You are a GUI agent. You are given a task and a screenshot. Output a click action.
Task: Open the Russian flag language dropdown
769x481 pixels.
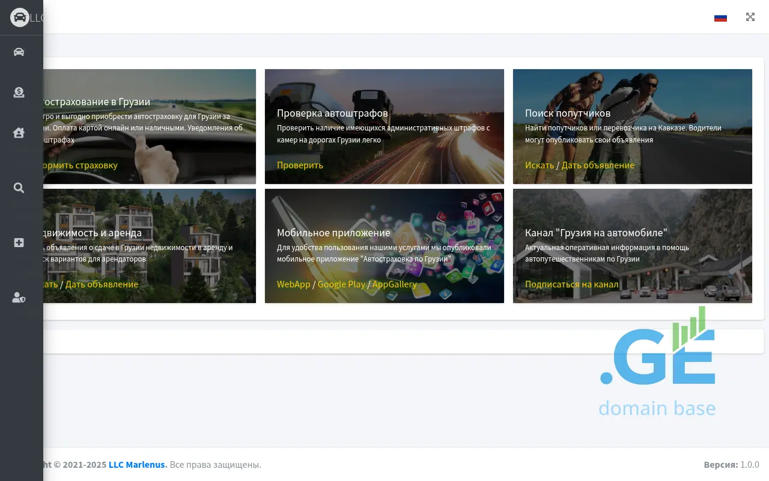click(720, 17)
